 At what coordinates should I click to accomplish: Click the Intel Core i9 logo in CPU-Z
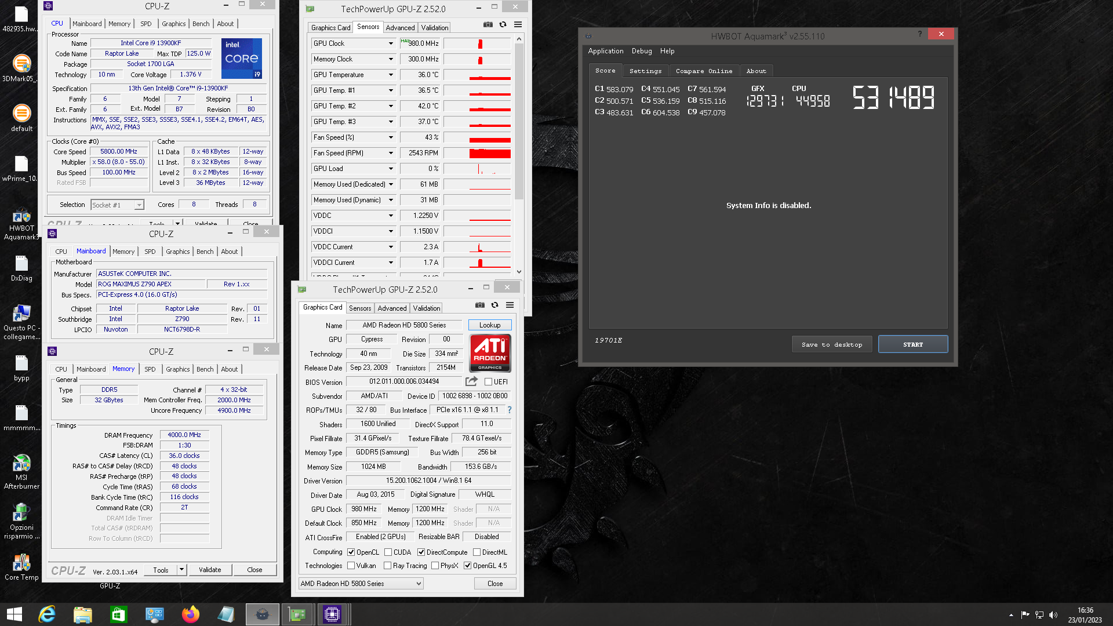point(242,59)
